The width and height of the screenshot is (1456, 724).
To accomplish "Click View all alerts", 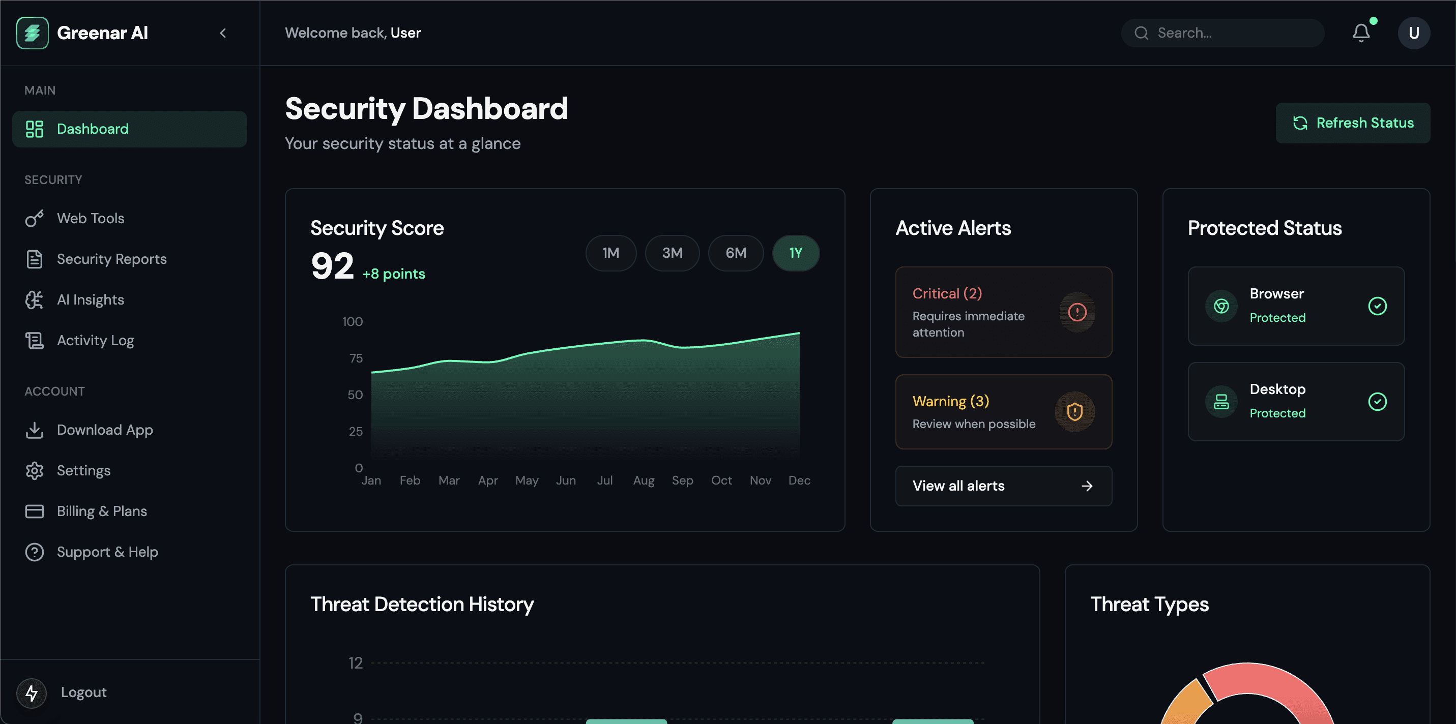I will point(1003,486).
